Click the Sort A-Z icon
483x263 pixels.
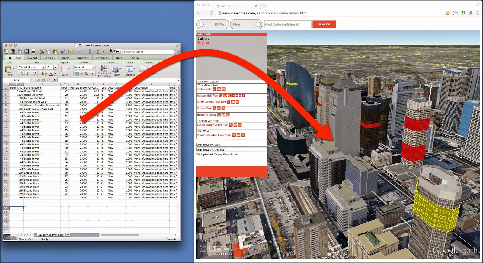(98, 52)
